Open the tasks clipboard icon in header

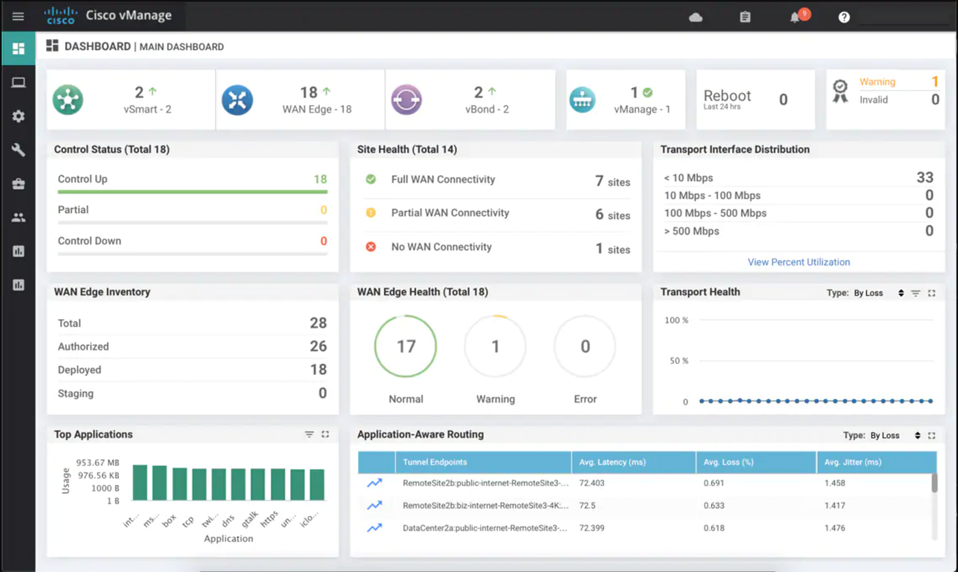pos(745,17)
